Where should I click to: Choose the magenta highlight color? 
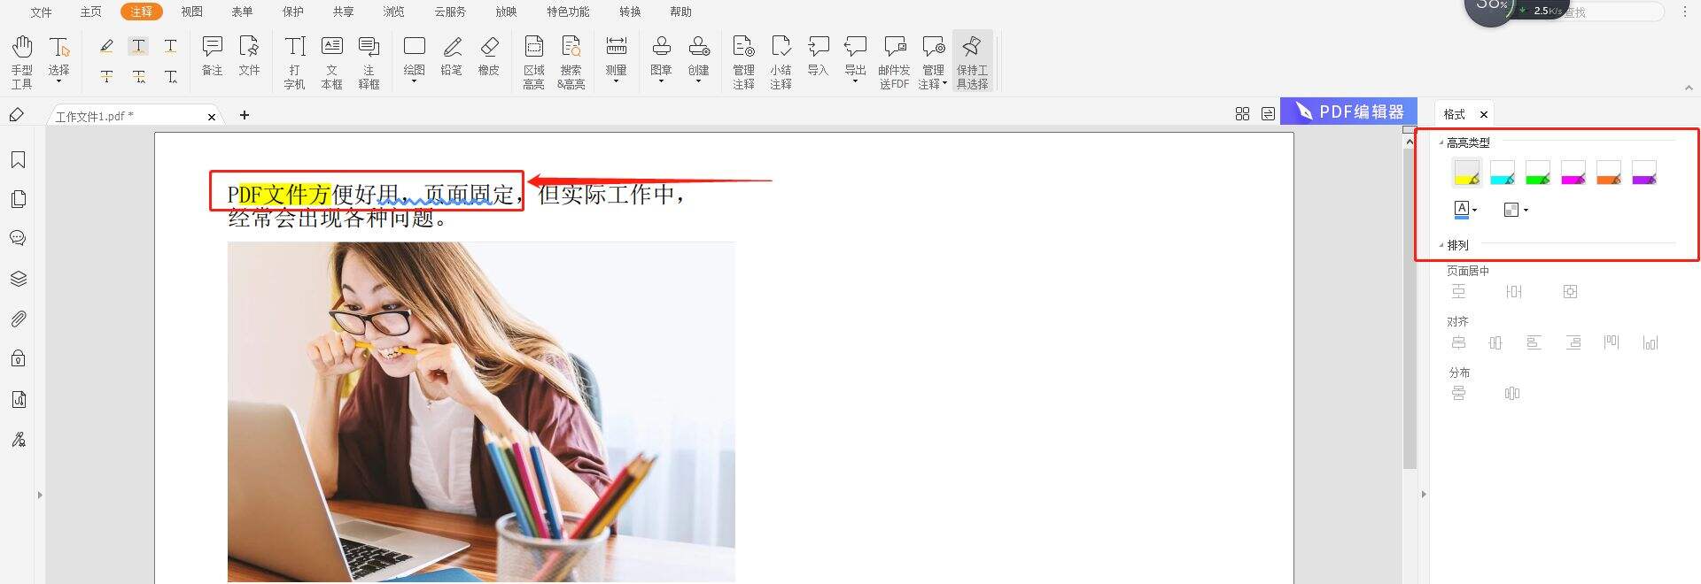point(1573,173)
